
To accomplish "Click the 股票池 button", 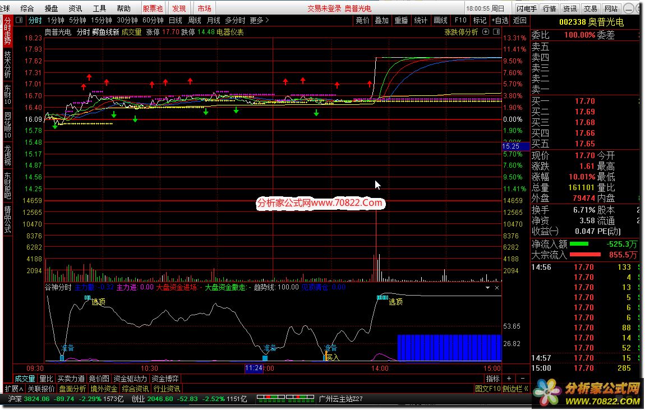I will (x=153, y=8).
